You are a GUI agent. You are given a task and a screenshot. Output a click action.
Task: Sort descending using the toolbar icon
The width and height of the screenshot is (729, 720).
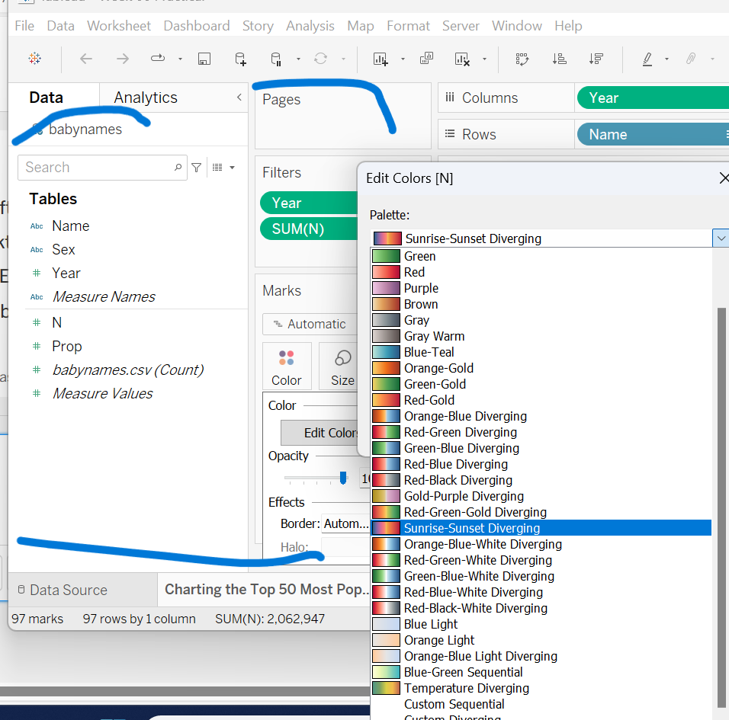[x=596, y=59]
